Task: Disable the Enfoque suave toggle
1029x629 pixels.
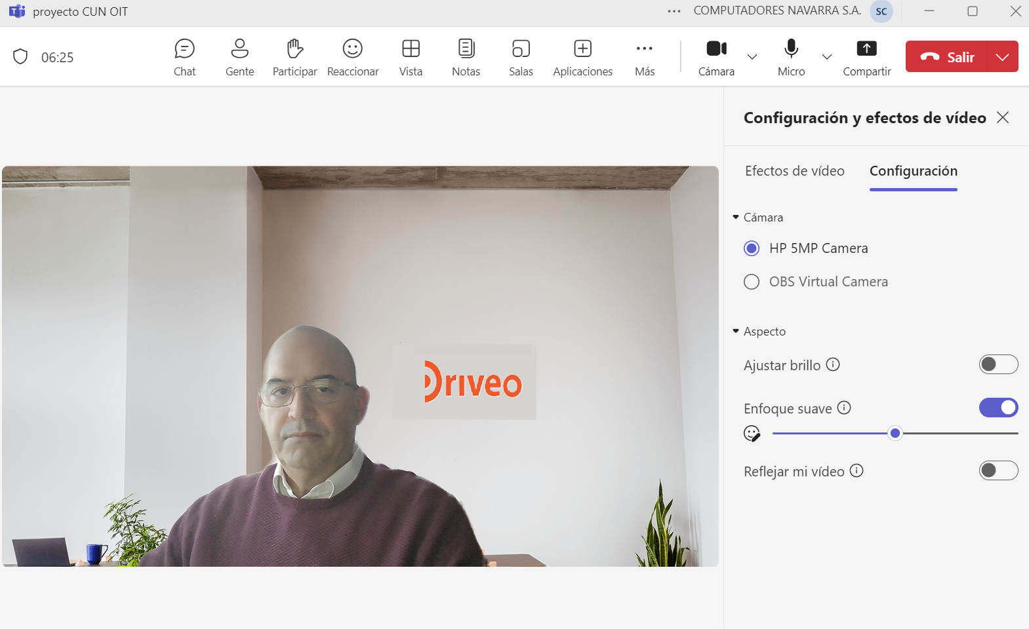Action: [x=998, y=408]
